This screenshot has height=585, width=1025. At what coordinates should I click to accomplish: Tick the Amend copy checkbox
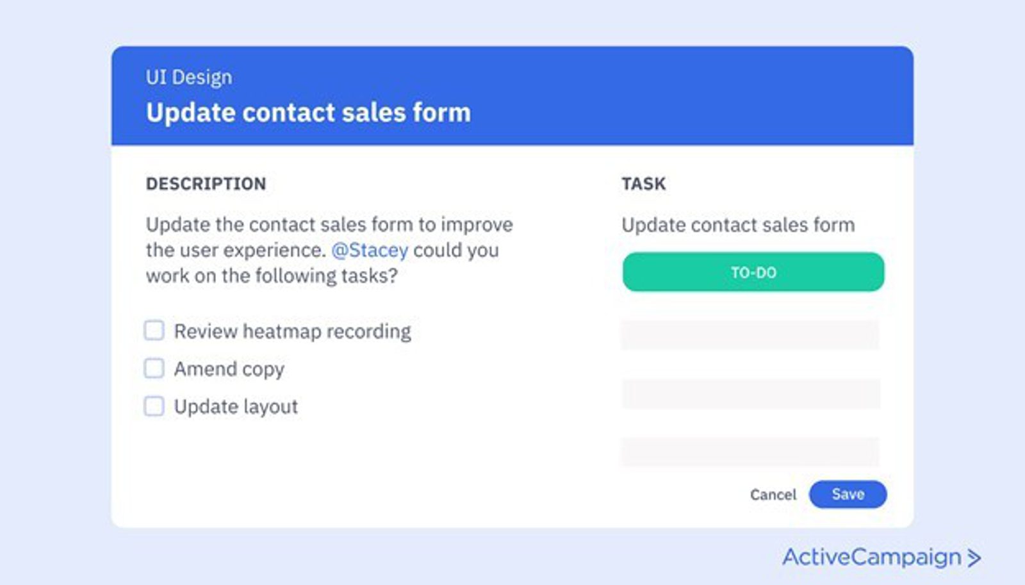(x=154, y=368)
